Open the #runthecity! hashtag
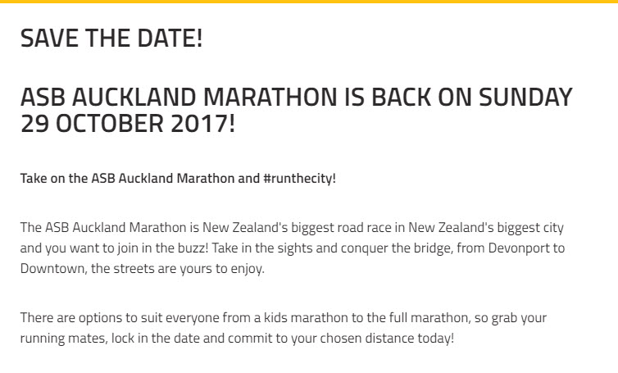The image size is (618, 373). pos(299,178)
